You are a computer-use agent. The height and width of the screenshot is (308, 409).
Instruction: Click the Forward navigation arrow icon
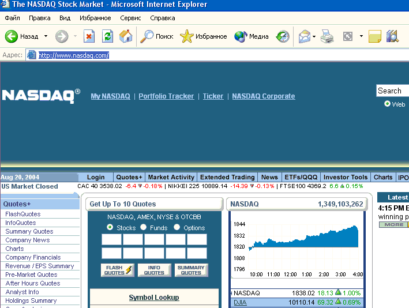62,36
